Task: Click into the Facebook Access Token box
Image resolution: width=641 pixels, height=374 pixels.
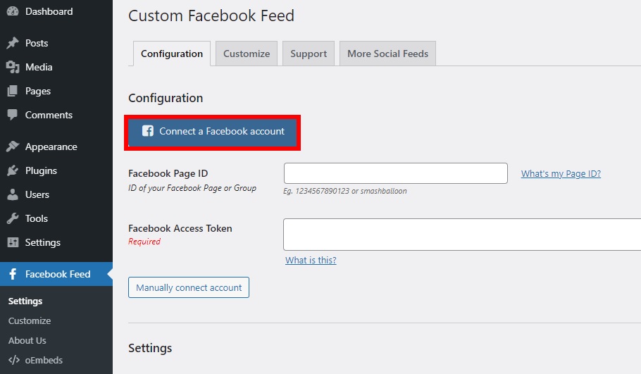Action: 462,235
